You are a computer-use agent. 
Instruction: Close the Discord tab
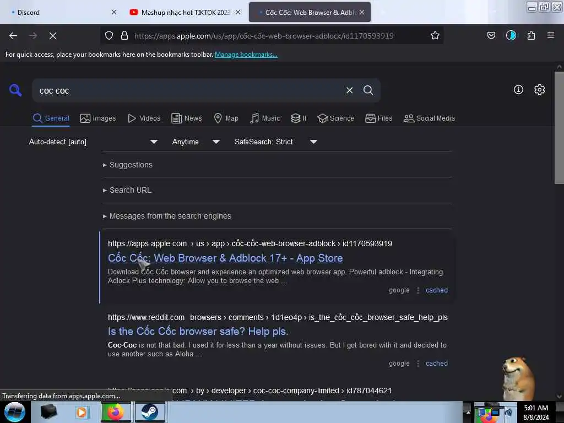point(114,12)
